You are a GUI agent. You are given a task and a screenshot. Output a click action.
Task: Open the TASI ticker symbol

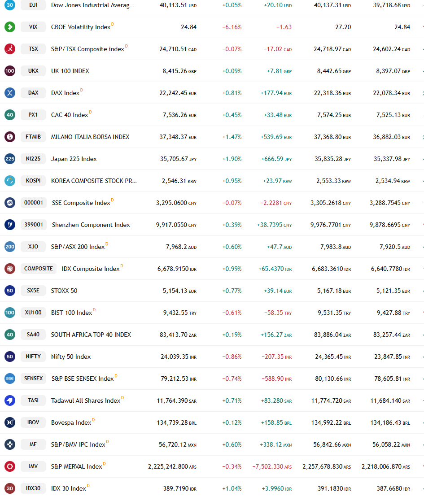click(x=33, y=400)
